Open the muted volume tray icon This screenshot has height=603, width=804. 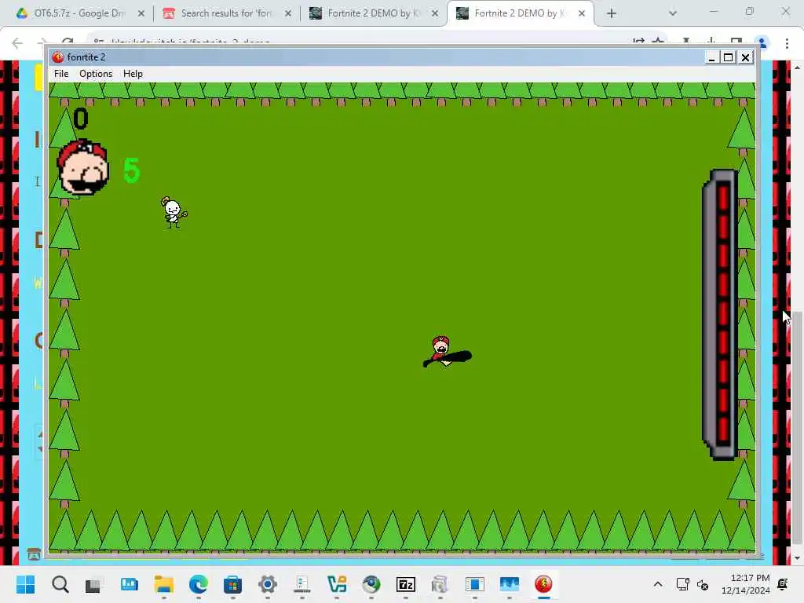point(703,584)
